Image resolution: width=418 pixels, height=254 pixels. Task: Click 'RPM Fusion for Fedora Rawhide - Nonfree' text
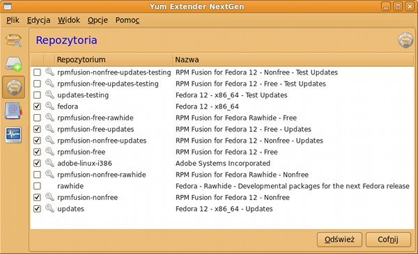(242, 175)
